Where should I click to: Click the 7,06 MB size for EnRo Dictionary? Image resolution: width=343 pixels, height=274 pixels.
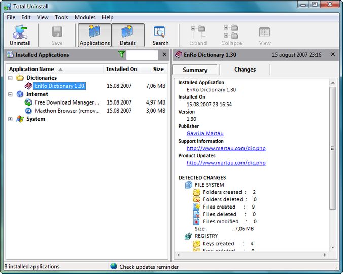pyautogui.click(x=156, y=86)
